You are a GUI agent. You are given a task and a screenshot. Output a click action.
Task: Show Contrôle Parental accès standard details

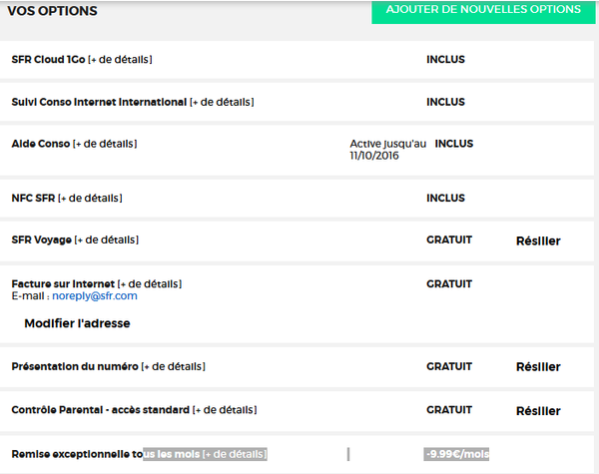click(224, 410)
